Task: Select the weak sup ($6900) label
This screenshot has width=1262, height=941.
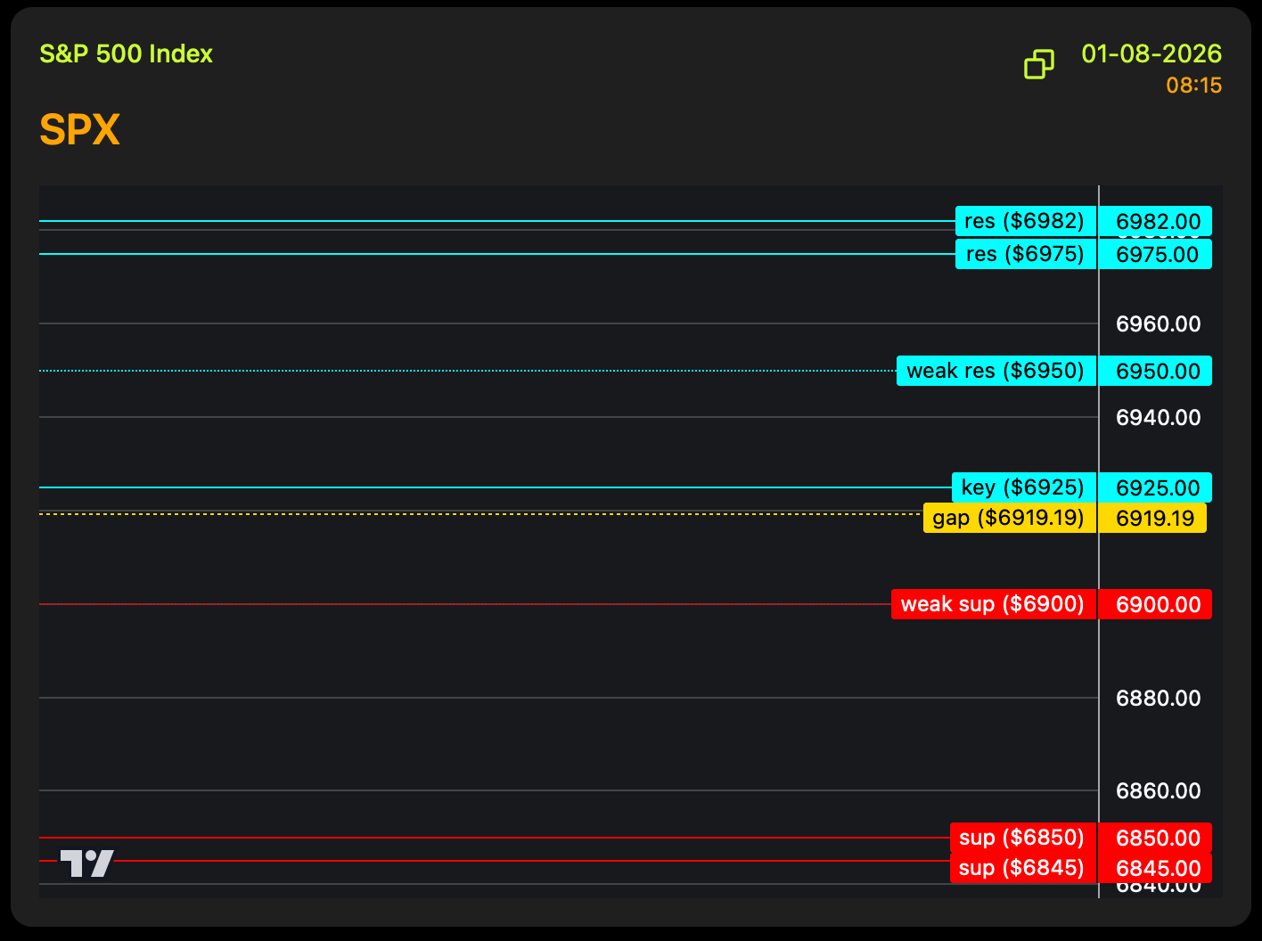Action: click(993, 604)
